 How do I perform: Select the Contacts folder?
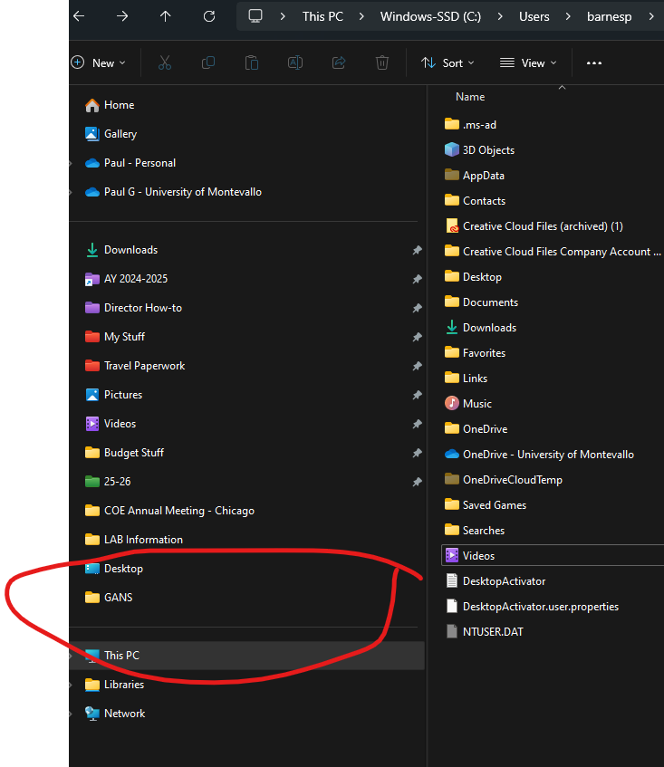coord(475,200)
